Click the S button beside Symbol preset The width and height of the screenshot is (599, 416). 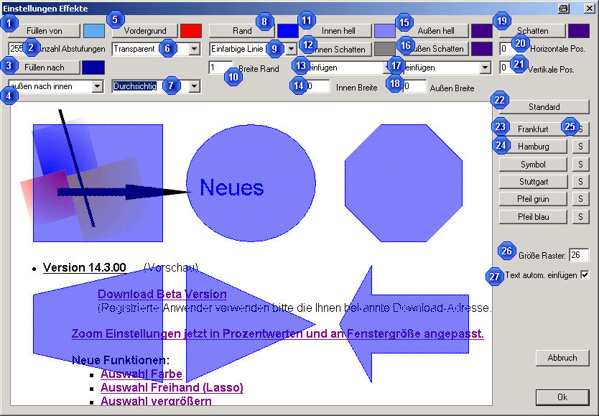coord(580,164)
